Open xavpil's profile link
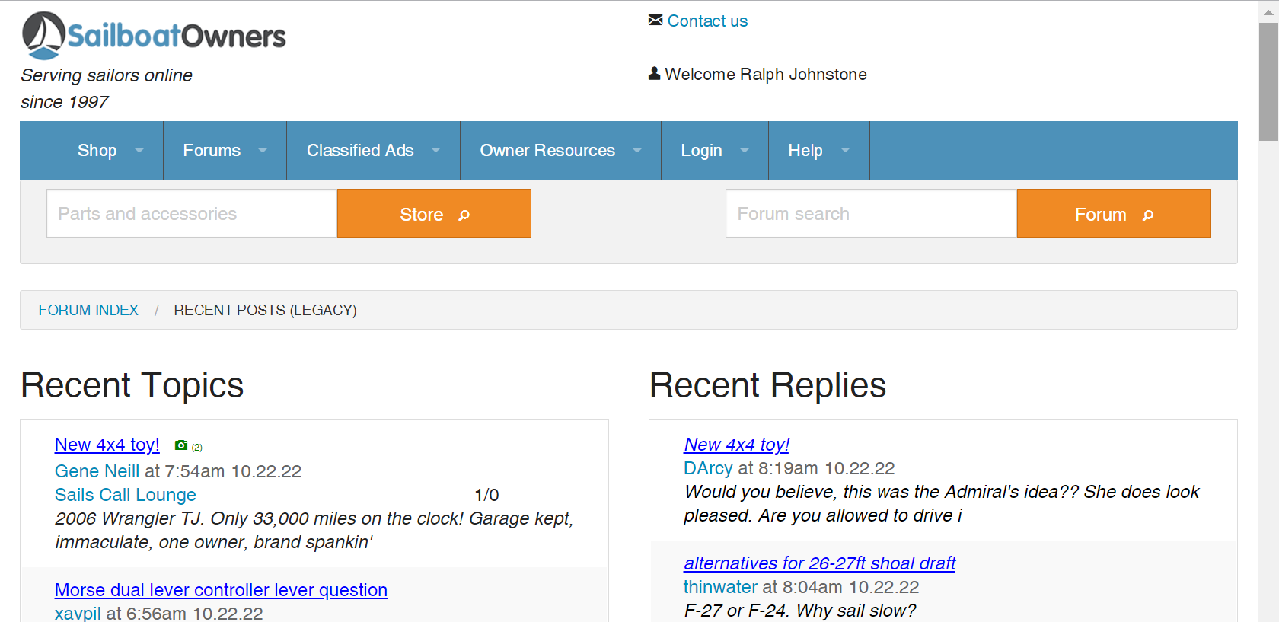 [x=78, y=614]
